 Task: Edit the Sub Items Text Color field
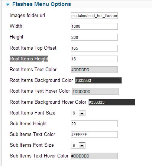pyautogui.click(x=94, y=135)
